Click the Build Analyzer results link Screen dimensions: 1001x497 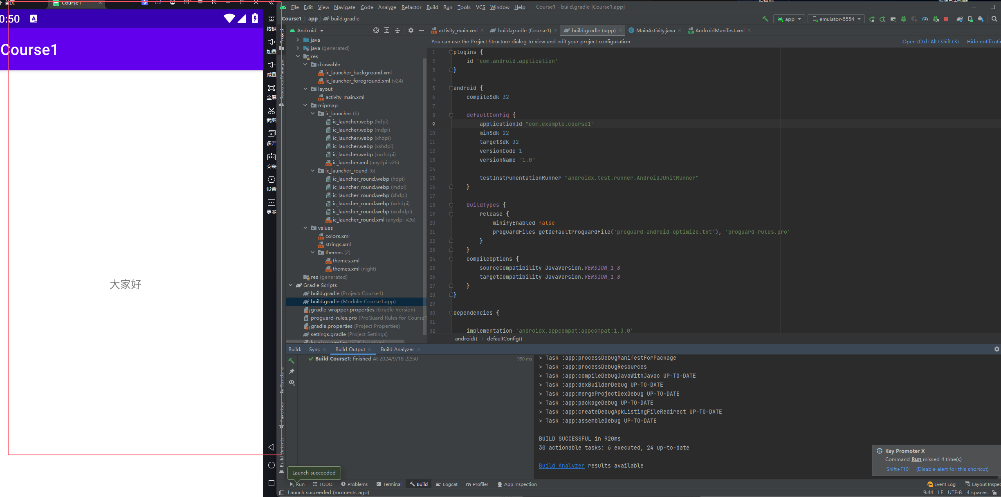click(561, 466)
